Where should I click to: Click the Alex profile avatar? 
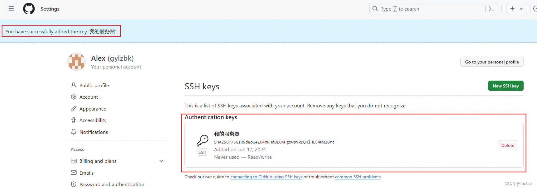tap(76, 62)
